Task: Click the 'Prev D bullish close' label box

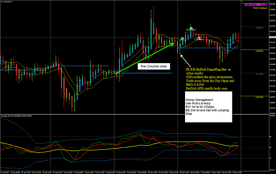Action: click(x=154, y=66)
